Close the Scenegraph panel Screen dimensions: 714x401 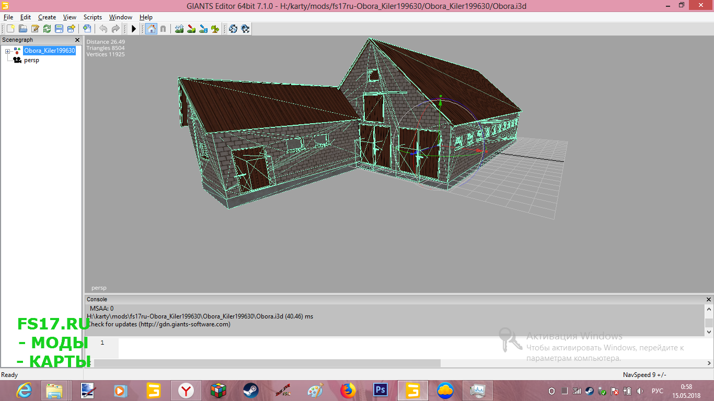77,40
